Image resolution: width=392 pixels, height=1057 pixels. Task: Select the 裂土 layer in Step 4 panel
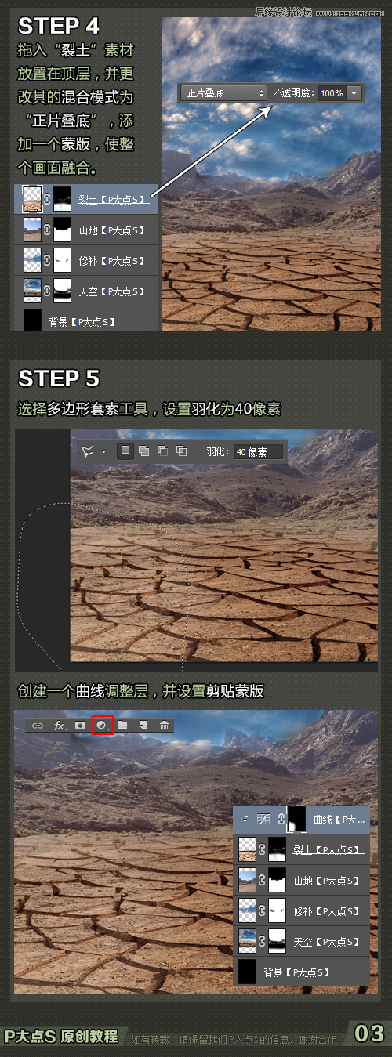(86, 199)
